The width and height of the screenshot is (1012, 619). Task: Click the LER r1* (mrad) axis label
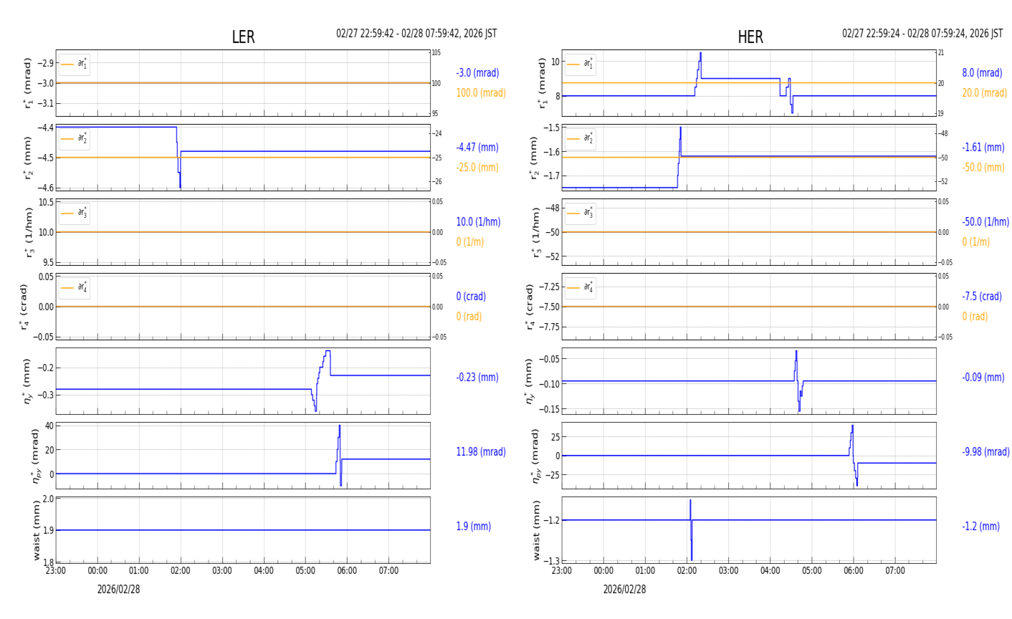point(27,83)
